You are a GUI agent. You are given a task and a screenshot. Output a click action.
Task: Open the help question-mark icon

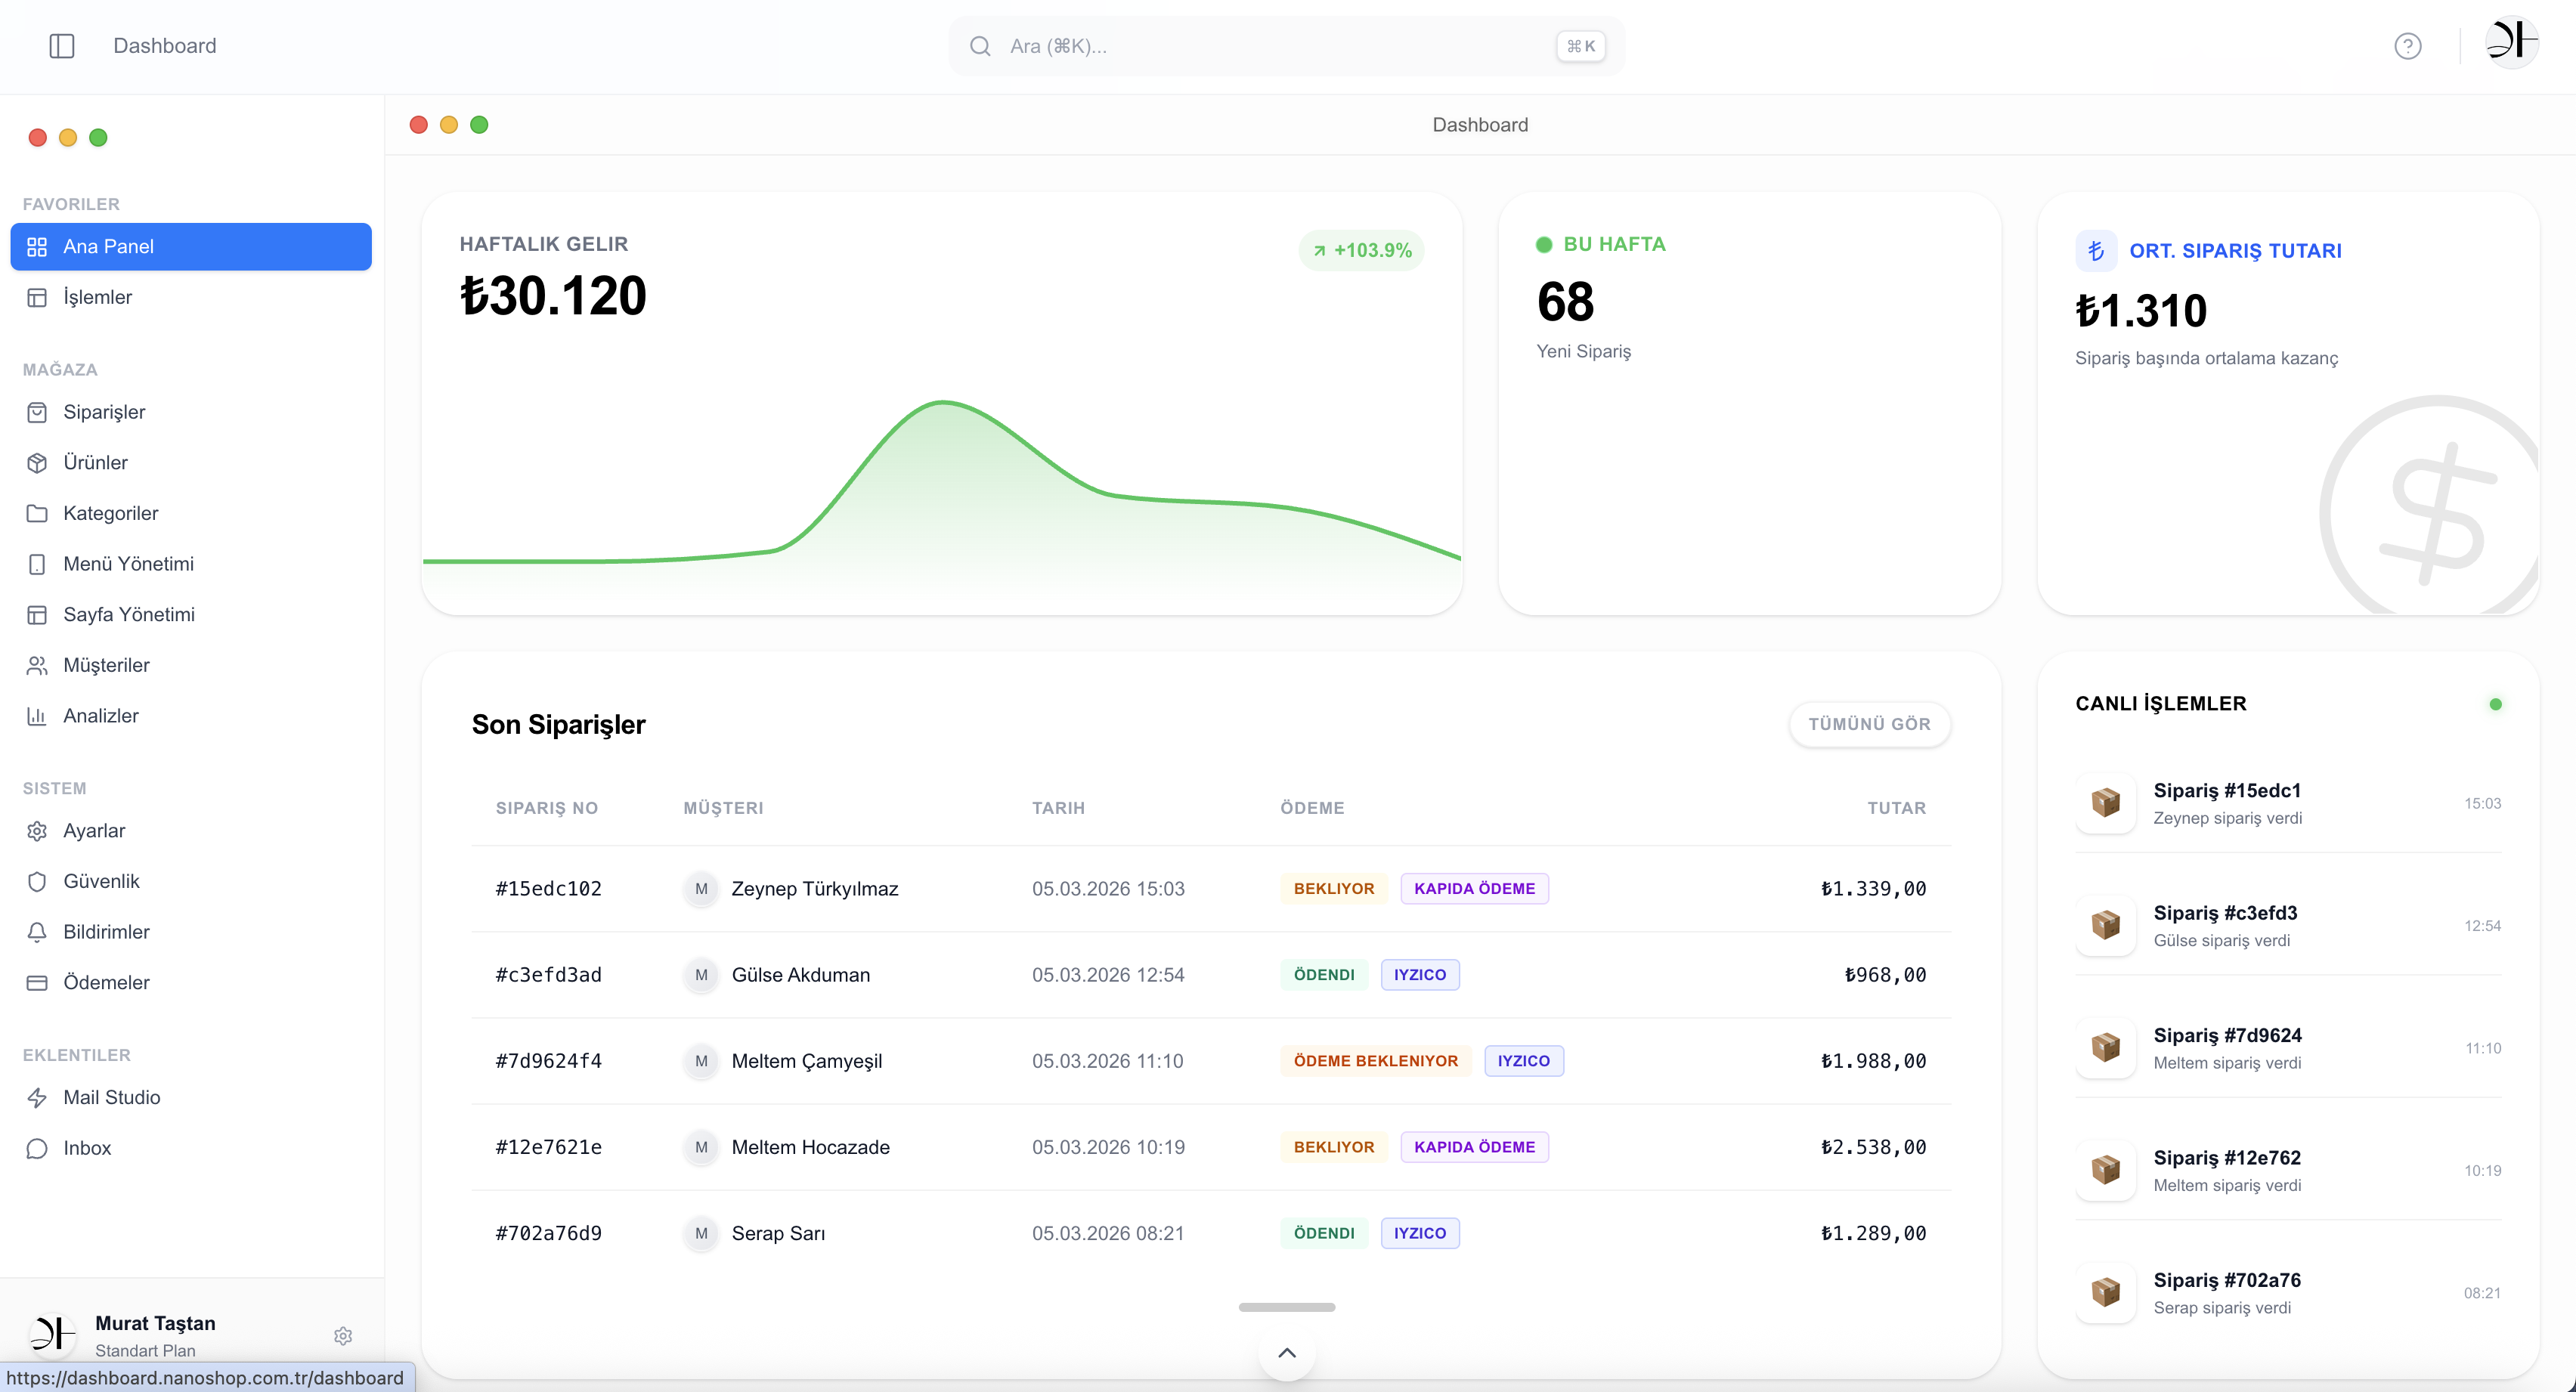click(x=2408, y=46)
